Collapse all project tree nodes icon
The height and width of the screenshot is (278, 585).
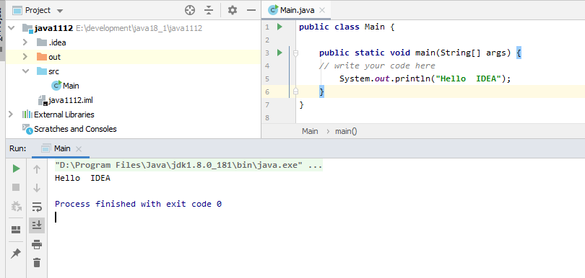[209, 10]
